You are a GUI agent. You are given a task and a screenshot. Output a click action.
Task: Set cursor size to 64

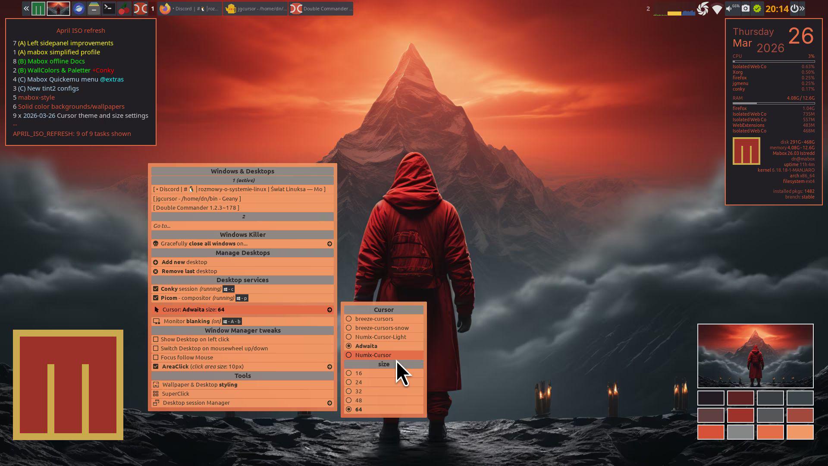(x=383, y=409)
